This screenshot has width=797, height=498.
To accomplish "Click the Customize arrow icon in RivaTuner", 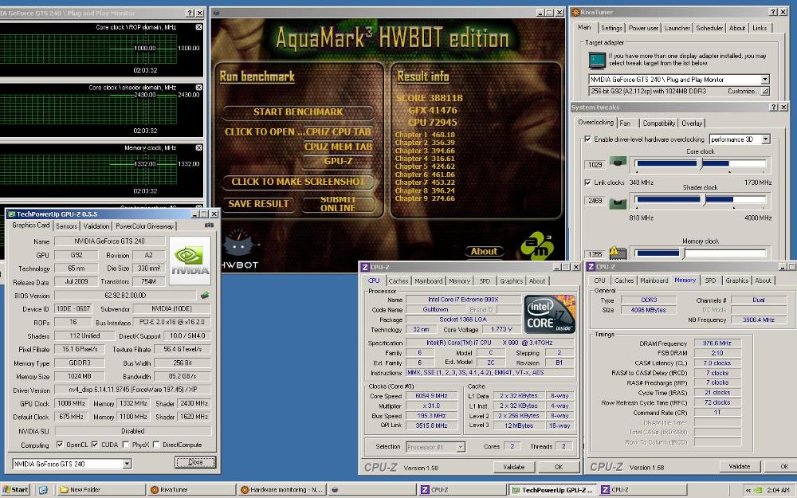I will (x=765, y=92).
